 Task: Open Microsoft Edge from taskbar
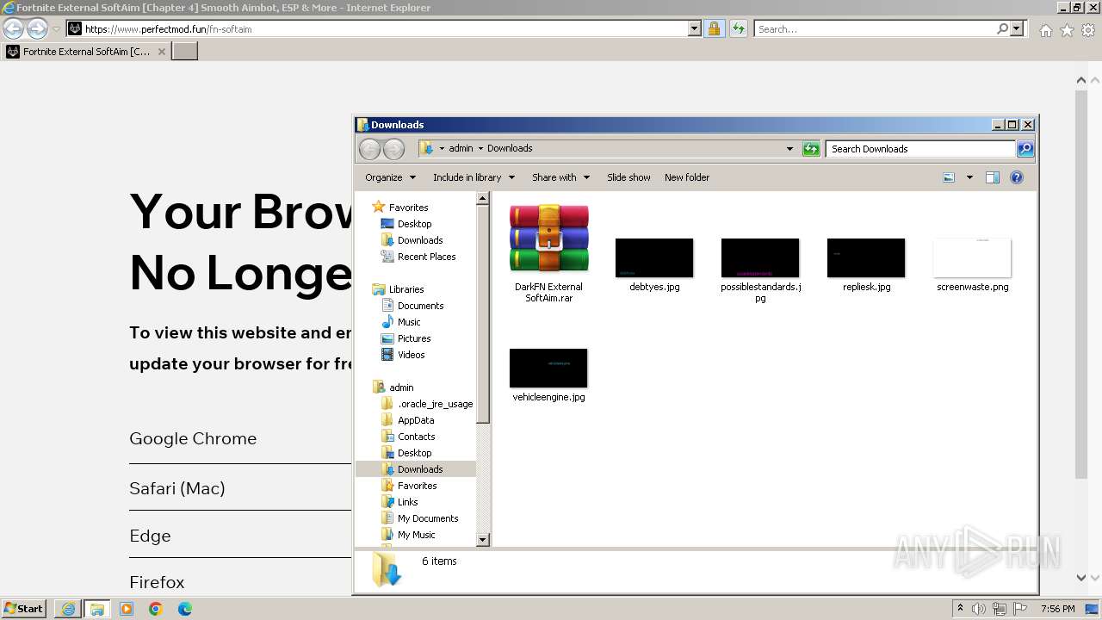coord(185,609)
